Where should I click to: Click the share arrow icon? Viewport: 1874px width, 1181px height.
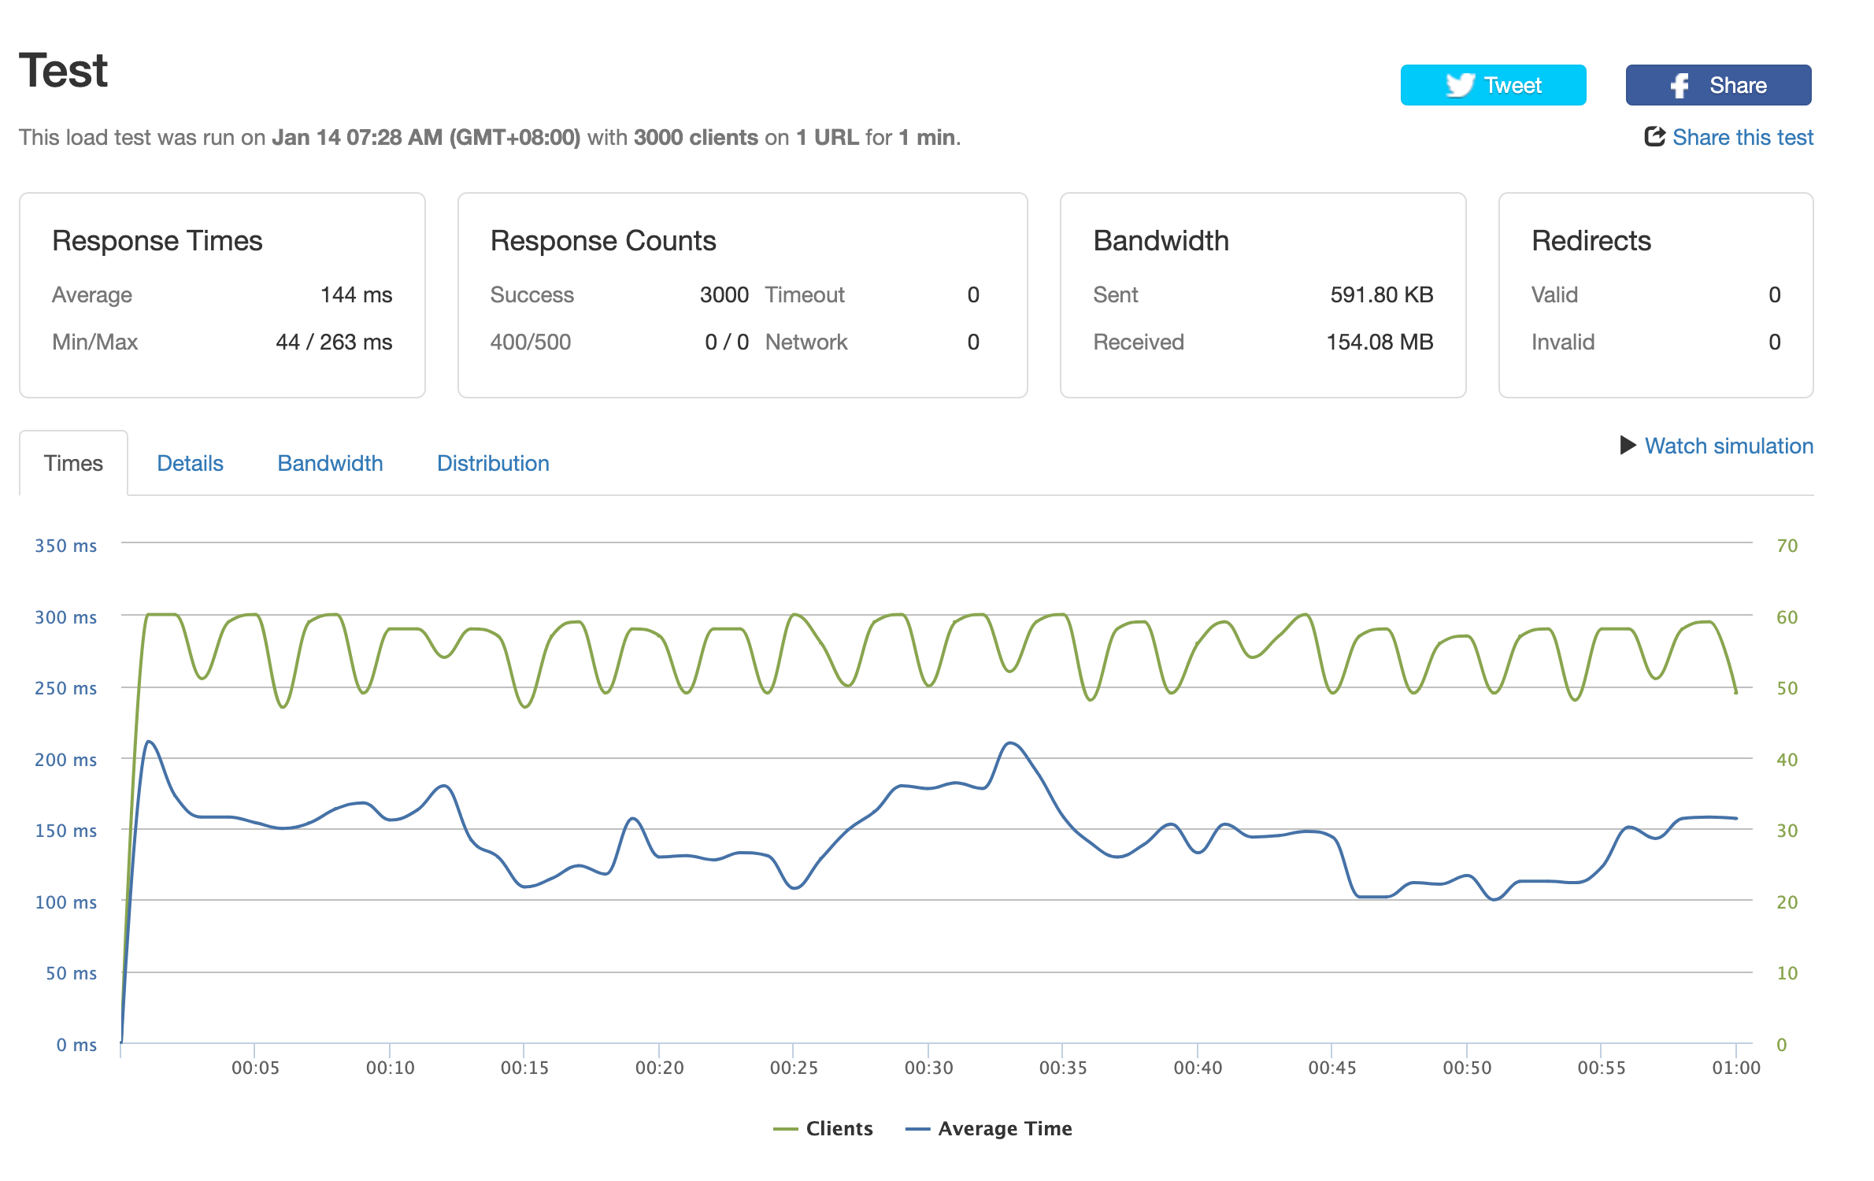[1654, 136]
